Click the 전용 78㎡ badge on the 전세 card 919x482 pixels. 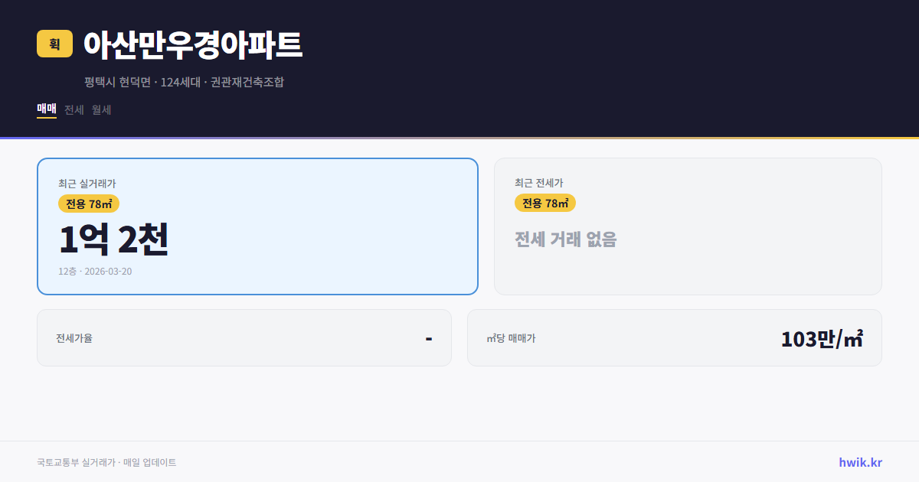545,203
